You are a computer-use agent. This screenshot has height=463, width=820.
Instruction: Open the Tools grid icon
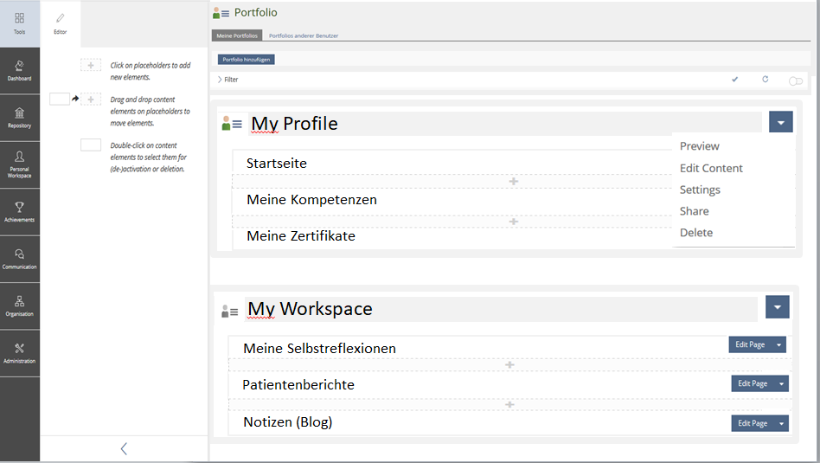click(19, 23)
